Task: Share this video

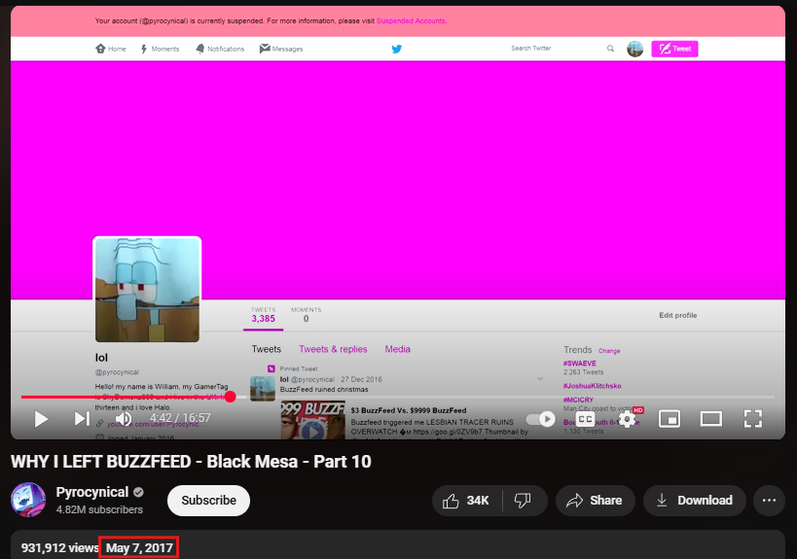Action: 595,501
